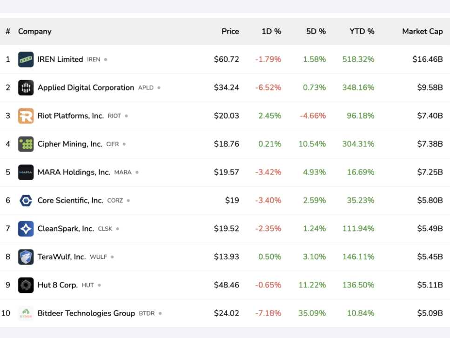Click the Riot Platforms orange logo
The width and height of the screenshot is (450, 338).
pyautogui.click(x=26, y=116)
